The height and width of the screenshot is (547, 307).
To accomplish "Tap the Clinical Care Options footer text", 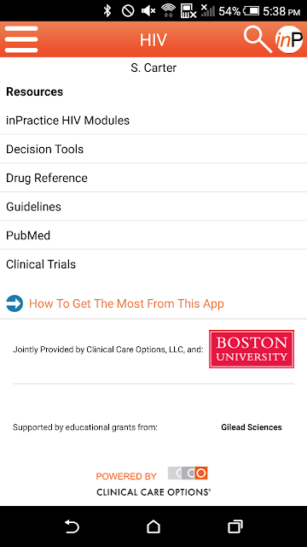I will click(153, 492).
